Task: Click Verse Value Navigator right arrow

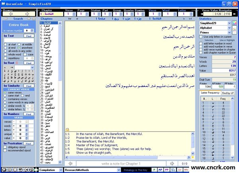Action: point(235,14)
